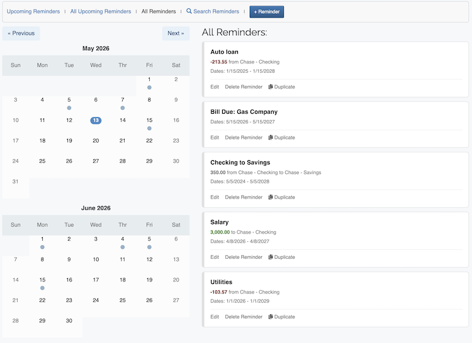Go to the previous months

[x=21, y=33]
